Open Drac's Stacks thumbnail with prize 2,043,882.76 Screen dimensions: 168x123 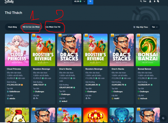pyautogui.click(x=122, y=50)
